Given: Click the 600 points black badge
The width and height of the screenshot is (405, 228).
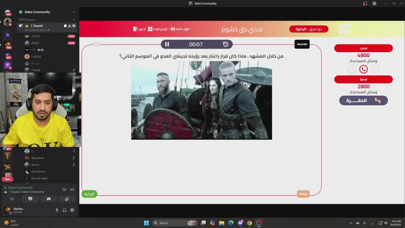Looking at the screenshot, I should tap(302, 44).
